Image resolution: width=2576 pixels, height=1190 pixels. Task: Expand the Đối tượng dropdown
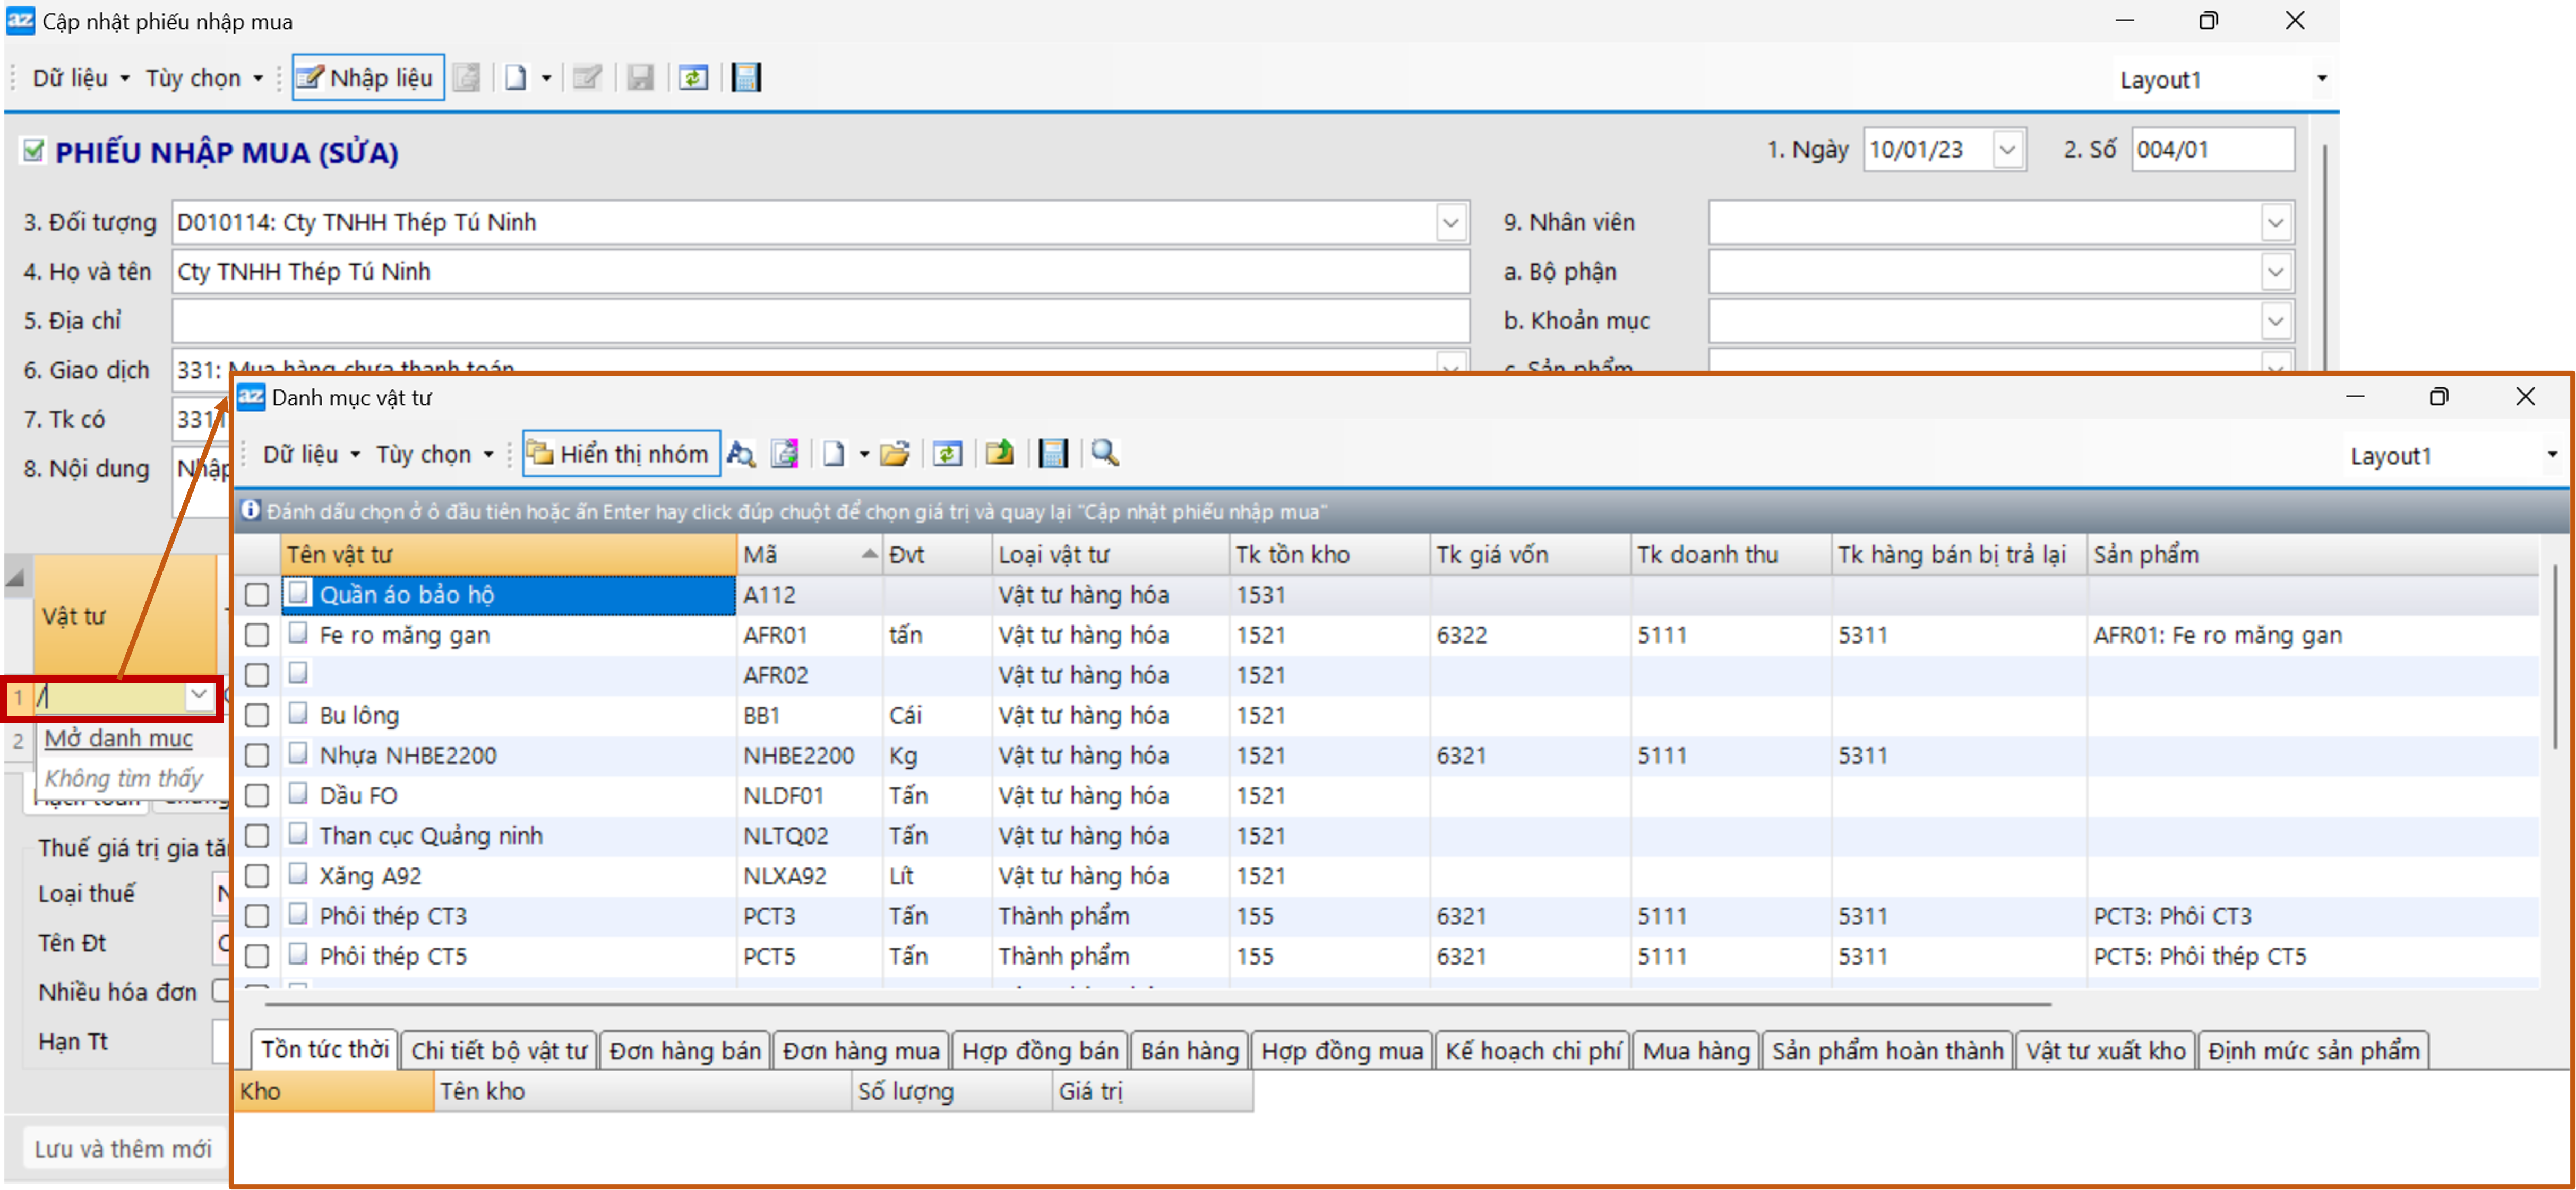pyautogui.click(x=1450, y=223)
